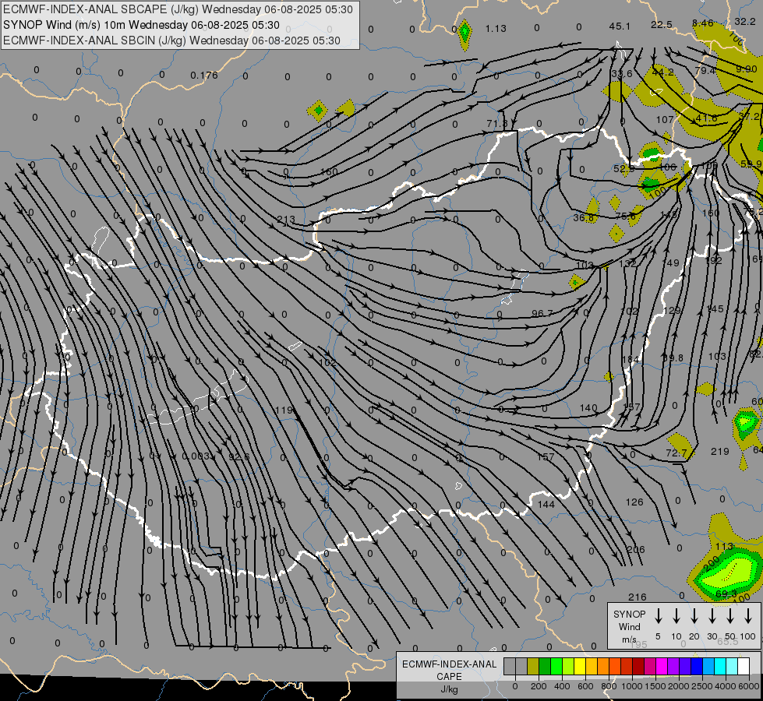763x701 pixels.
Task: Pick the dark green CAPE legend swatch
Action: coord(545,666)
